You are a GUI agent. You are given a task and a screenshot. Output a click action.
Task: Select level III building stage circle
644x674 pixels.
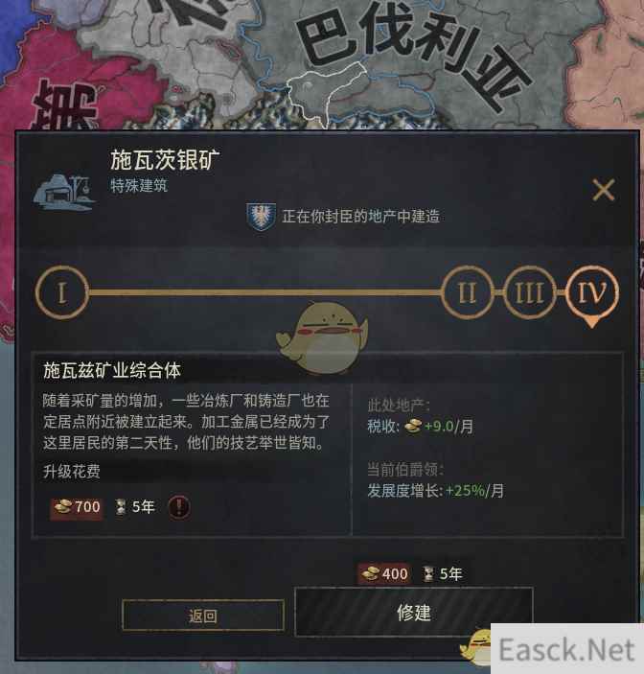(530, 292)
